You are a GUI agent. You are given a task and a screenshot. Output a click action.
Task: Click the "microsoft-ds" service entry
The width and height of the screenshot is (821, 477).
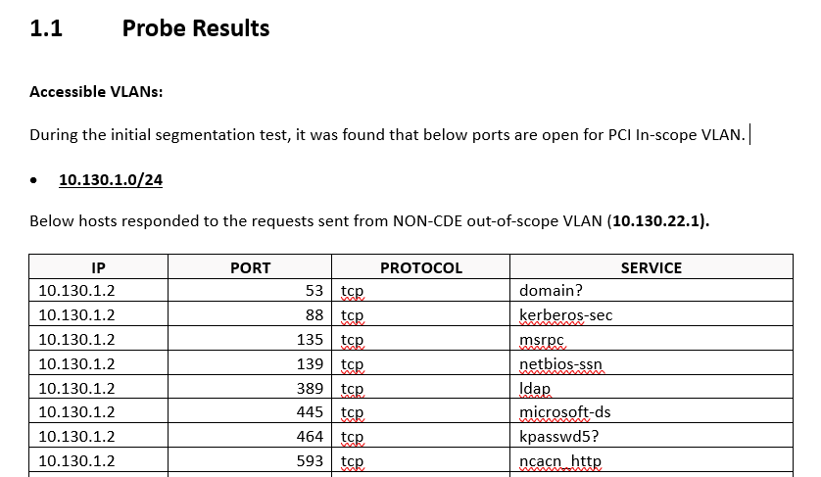(x=564, y=412)
